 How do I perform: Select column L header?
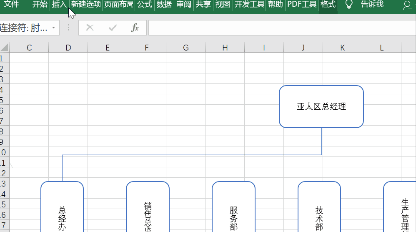point(381,48)
